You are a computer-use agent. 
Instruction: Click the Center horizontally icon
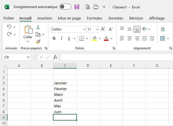(x=130, y=38)
